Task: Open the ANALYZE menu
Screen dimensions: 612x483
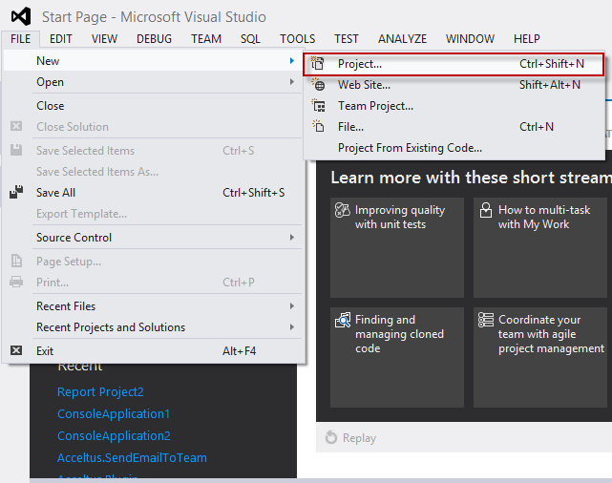Action: (x=402, y=39)
